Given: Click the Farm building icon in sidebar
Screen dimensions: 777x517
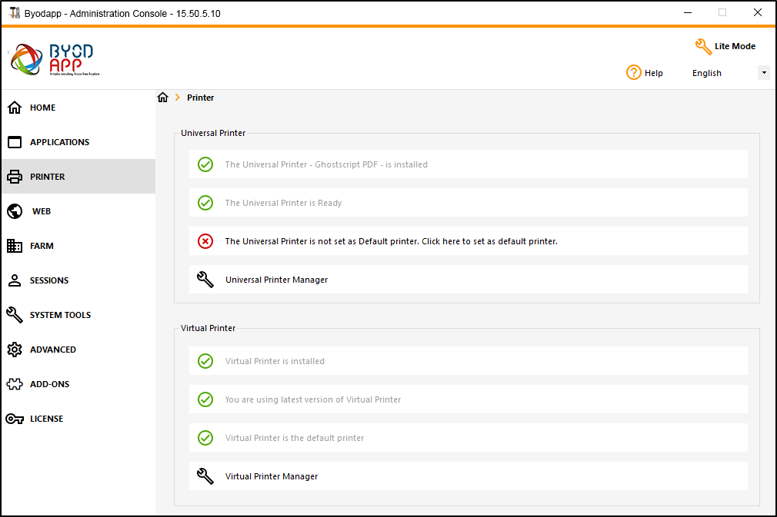Looking at the screenshot, I should click(x=15, y=246).
